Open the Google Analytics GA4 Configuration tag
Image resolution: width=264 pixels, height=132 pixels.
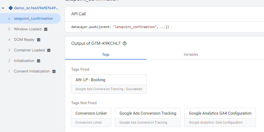(220, 117)
